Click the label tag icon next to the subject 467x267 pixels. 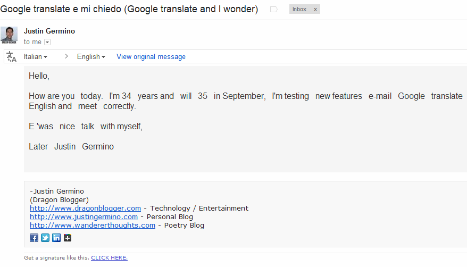[x=274, y=10]
